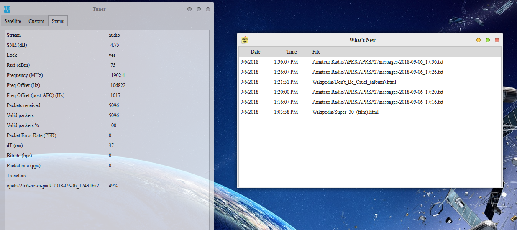The height and width of the screenshot is (230, 517).
Task: Click the Freq Offset value -106822
Action: click(117, 85)
